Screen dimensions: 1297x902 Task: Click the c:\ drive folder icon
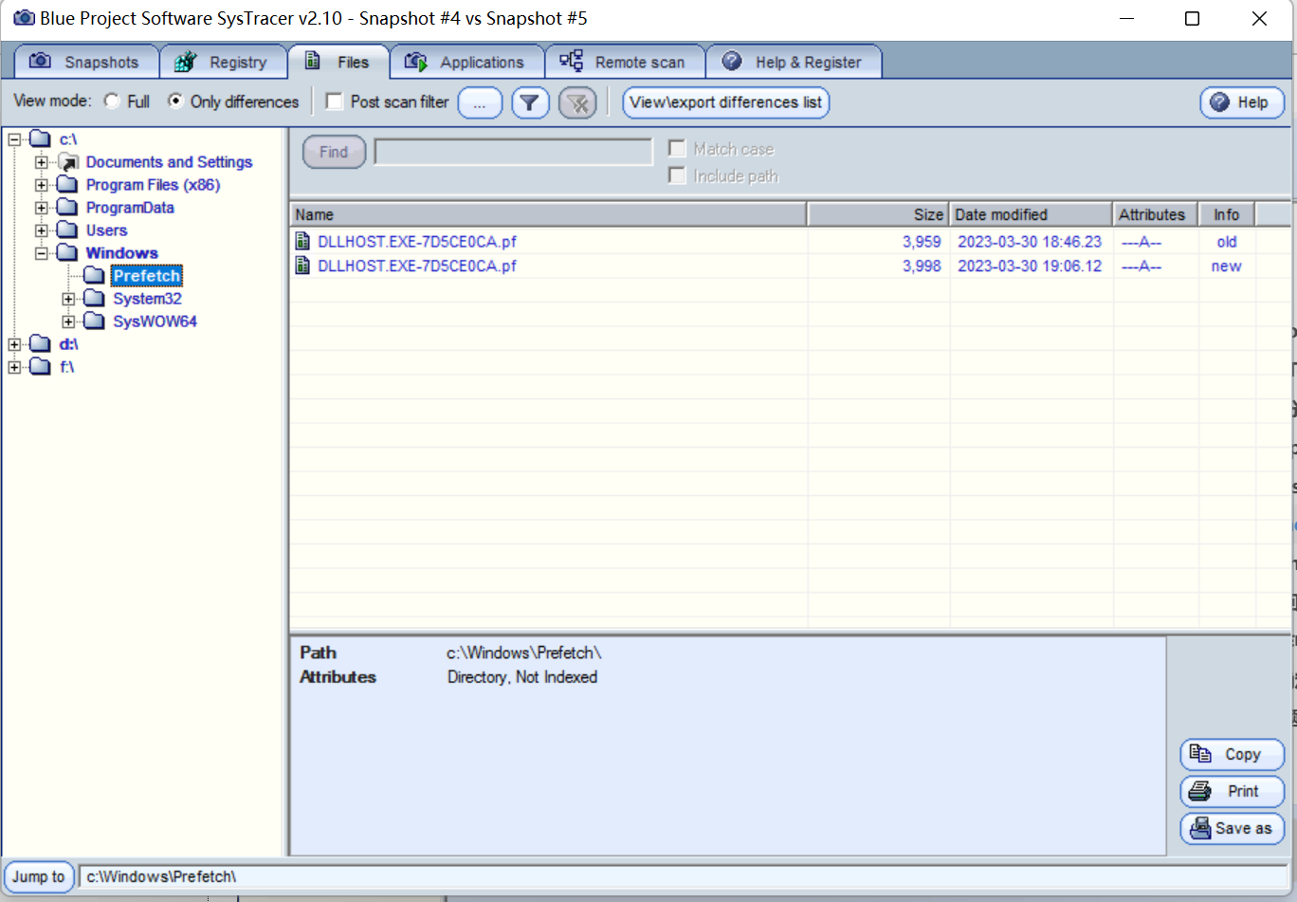coord(41,139)
